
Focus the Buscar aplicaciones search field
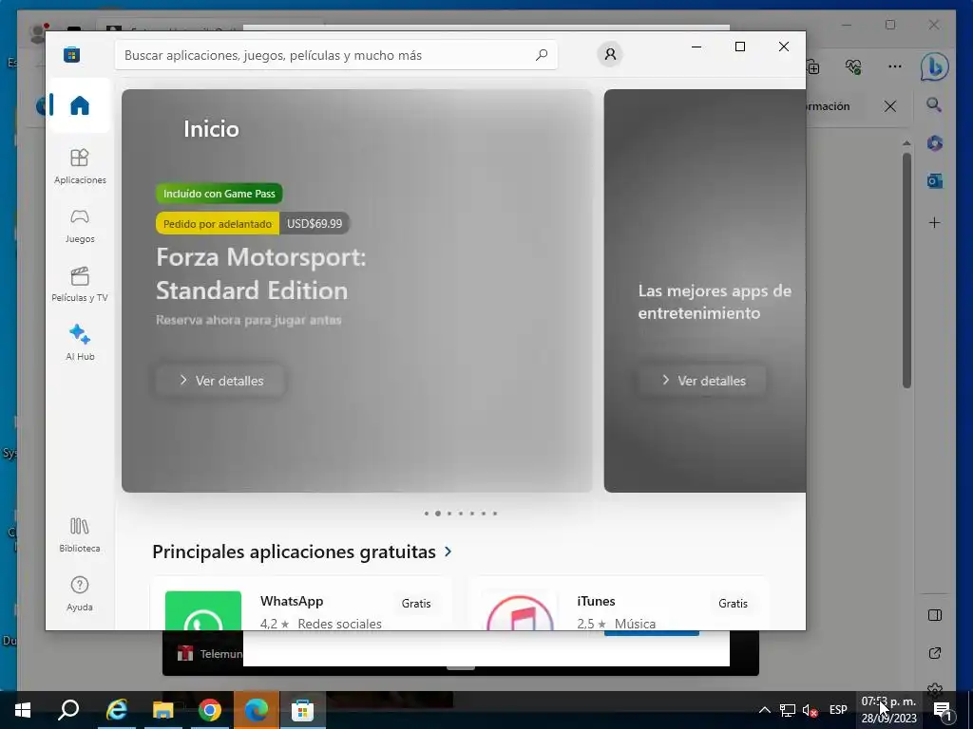tap(335, 55)
